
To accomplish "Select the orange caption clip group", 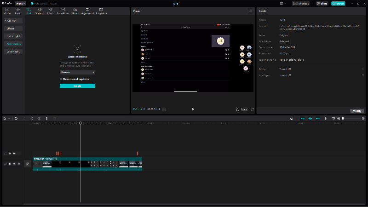I will click(x=59, y=154).
